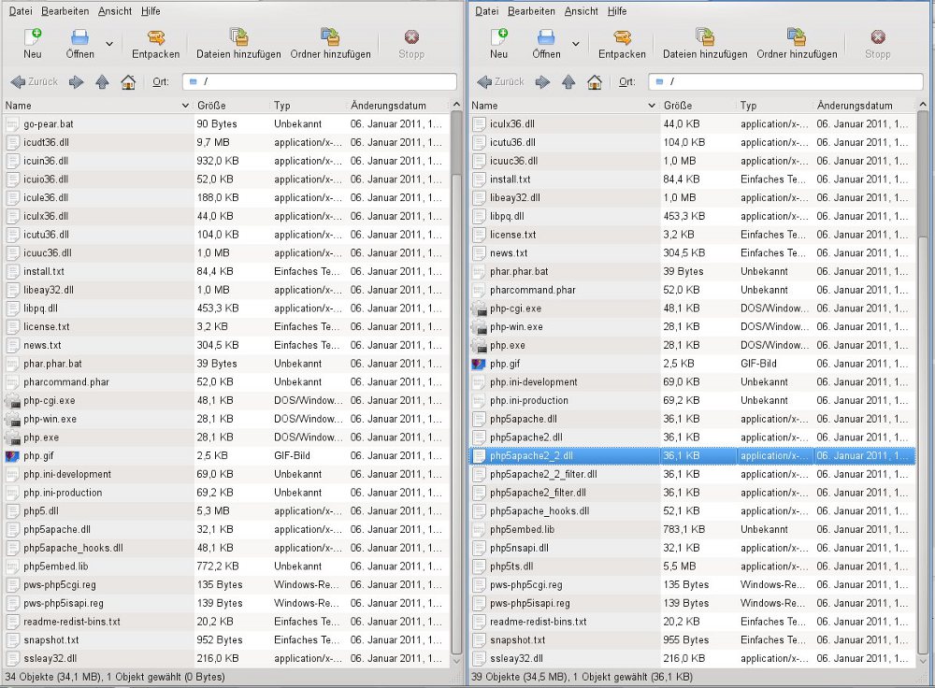Screen dimensions: 935x688
Task: Open Hilfe menu in right window
Action: coord(617,10)
